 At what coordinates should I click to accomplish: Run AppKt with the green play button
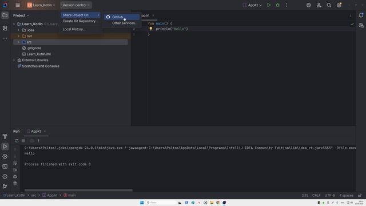[x=269, y=5]
